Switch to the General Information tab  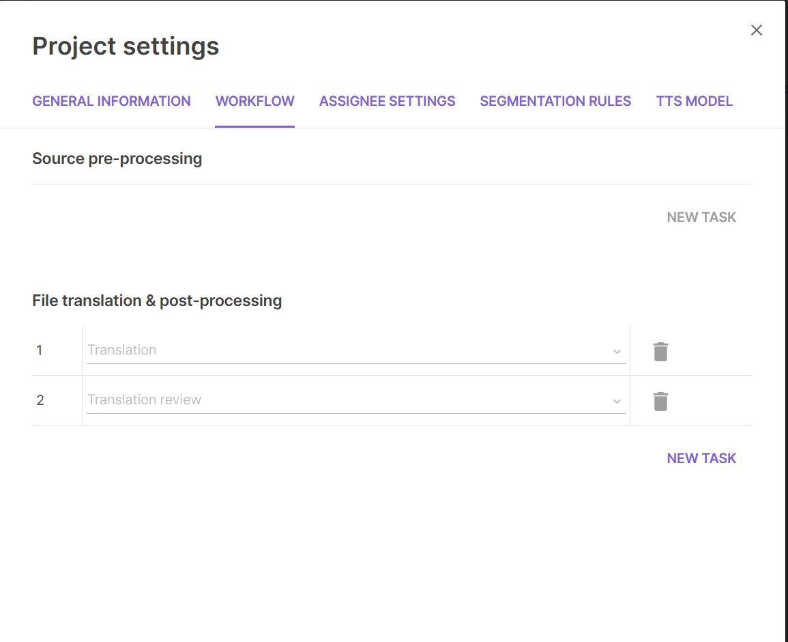click(111, 101)
